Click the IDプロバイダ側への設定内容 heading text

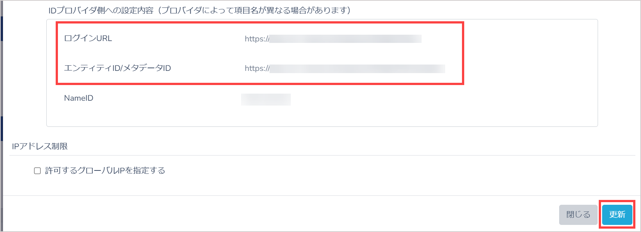click(101, 10)
